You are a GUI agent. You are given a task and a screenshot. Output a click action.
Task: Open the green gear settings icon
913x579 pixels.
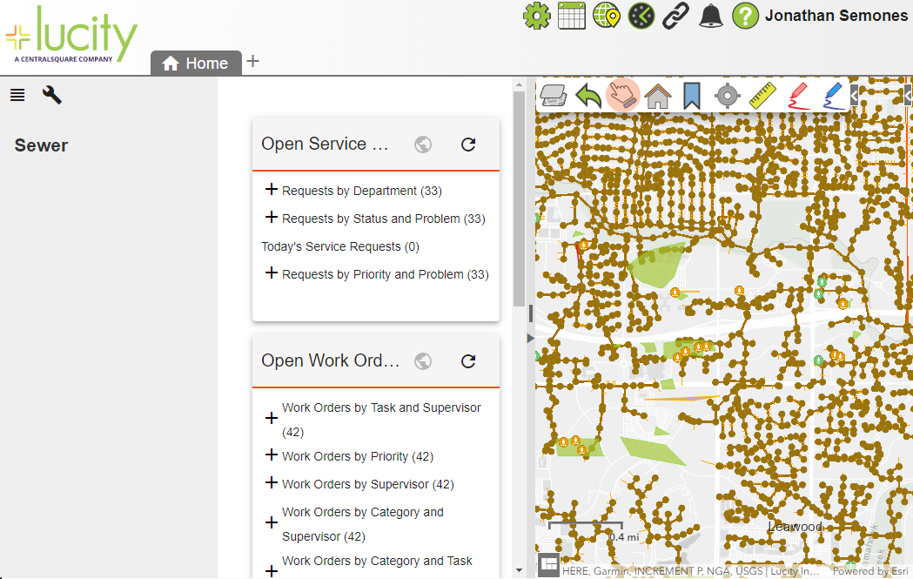[536, 16]
